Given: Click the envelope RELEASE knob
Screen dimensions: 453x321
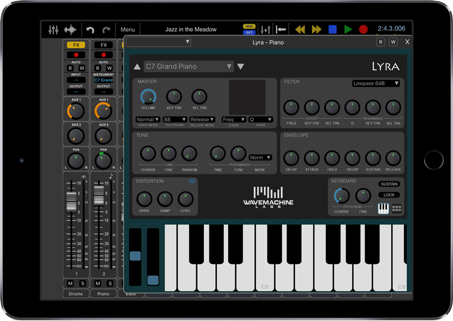Looking at the screenshot, I should point(393,159).
